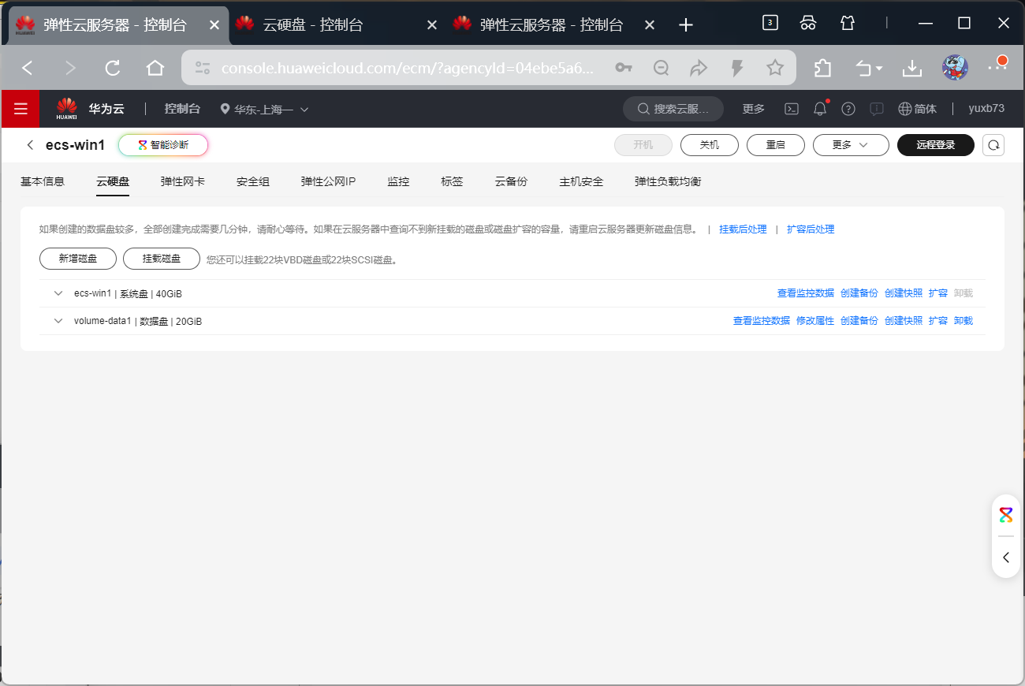Click 查看监控数据 for ecs-win1 system disk
Viewport: 1025px width, 686px height.
(x=806, y=293)
